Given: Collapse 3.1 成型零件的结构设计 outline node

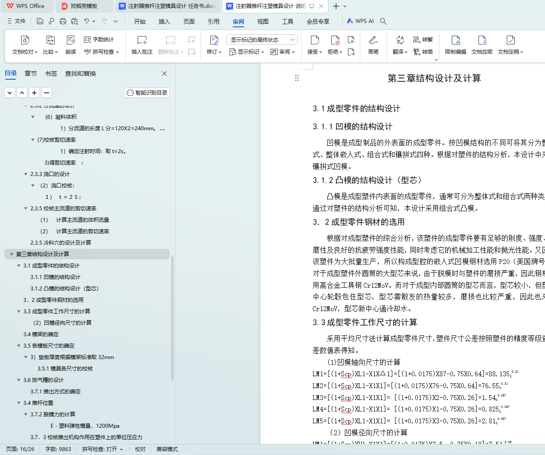Looking at the screenshot, I should tap(19, 266).
